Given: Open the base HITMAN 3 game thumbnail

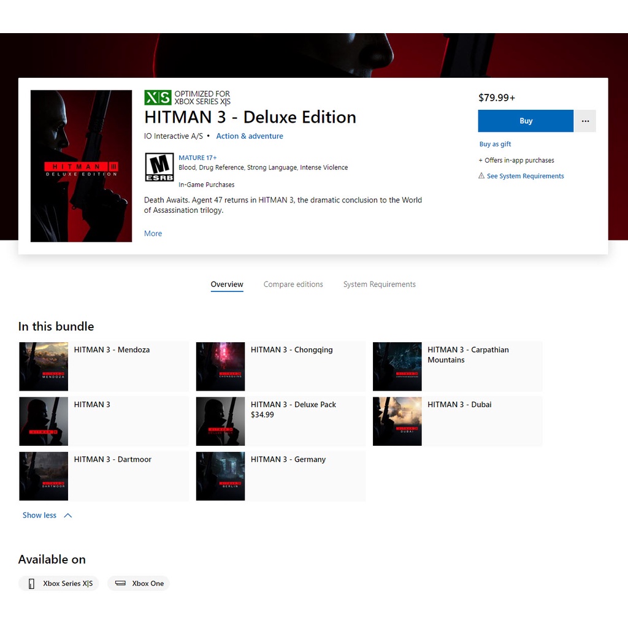Looking at the screenshot, I should coord(44,421).
